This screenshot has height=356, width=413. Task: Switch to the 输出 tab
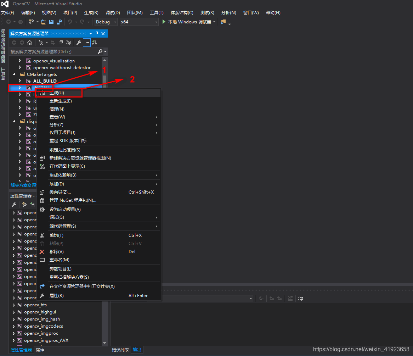(x=137, y=350)
